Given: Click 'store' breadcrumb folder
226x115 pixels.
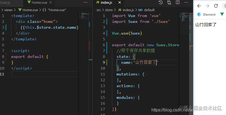Looking at the screenshot, I should [x=109, y=10].
